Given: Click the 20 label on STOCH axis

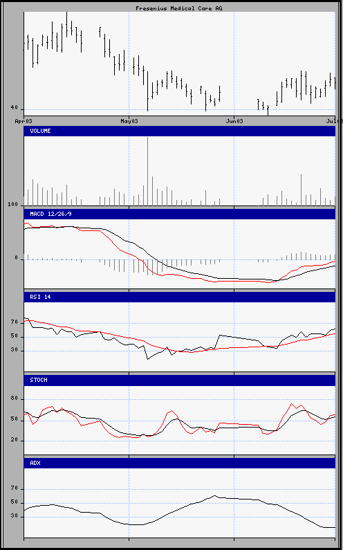Looking at the screenshot, I should 15,440.
